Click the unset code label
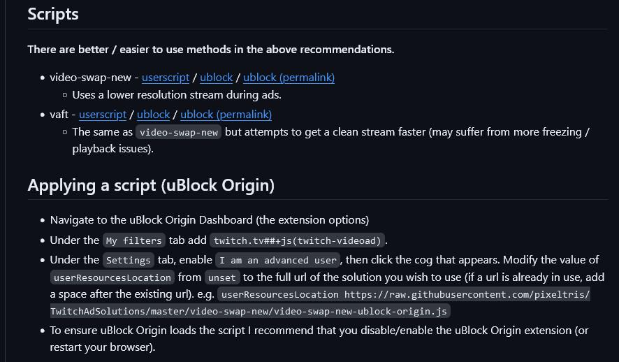Screen dimensions: 619x362 pyautogui.click(x=222, y=277)
